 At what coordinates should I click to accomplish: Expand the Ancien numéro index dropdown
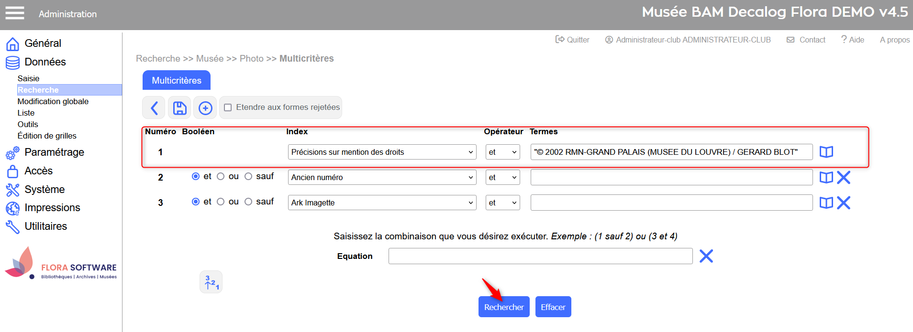(x=382, y=177)
